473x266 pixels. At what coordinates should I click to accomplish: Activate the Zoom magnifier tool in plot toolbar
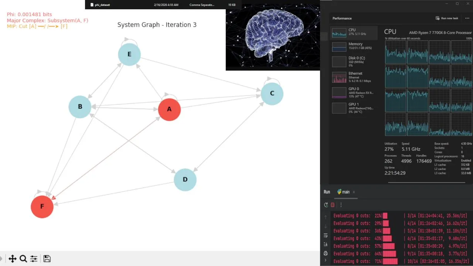point(23,259)
